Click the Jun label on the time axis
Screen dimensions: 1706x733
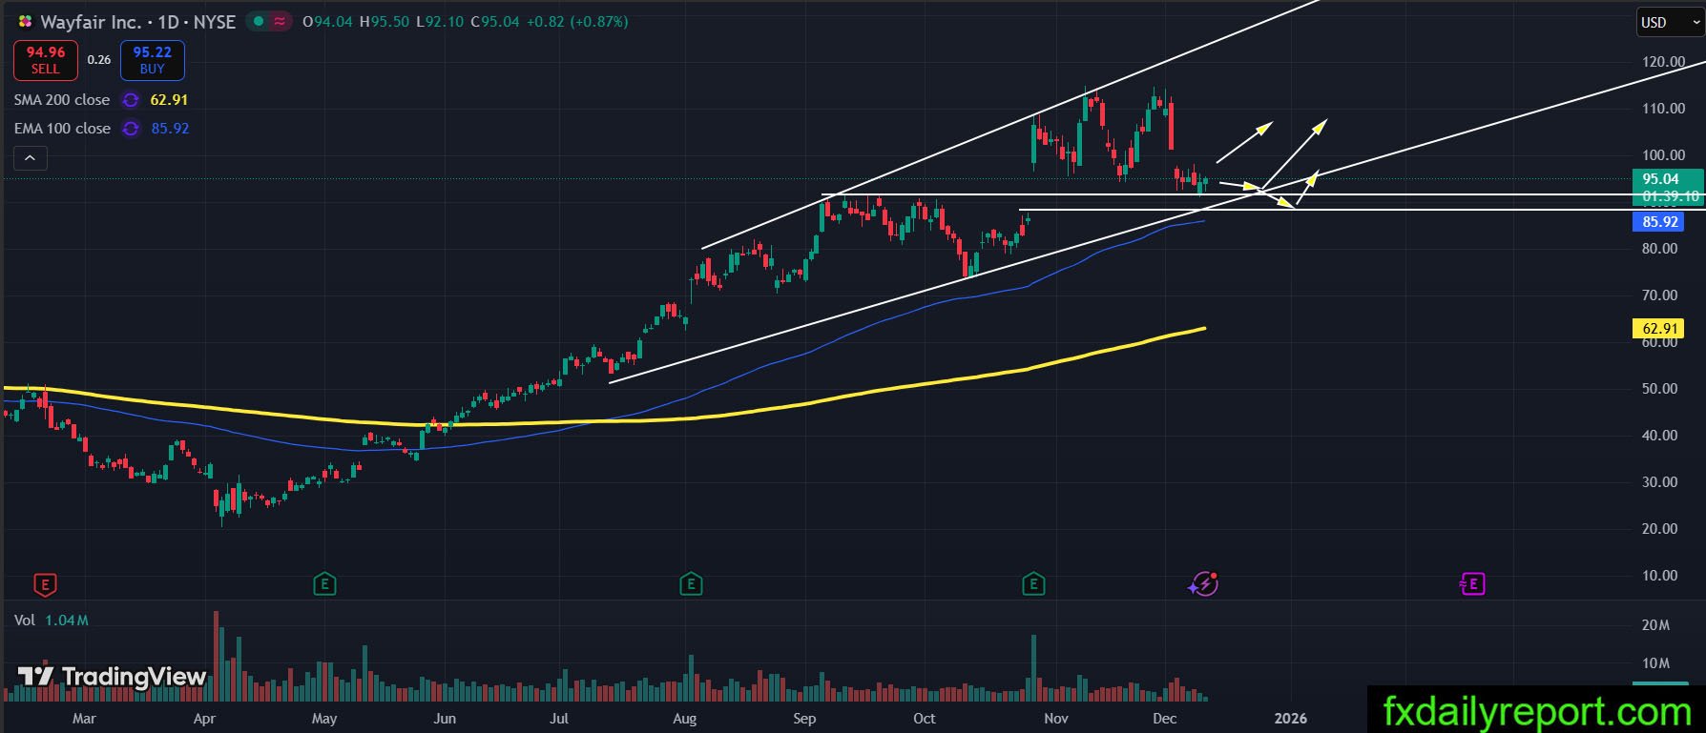(x=445, y=719)
